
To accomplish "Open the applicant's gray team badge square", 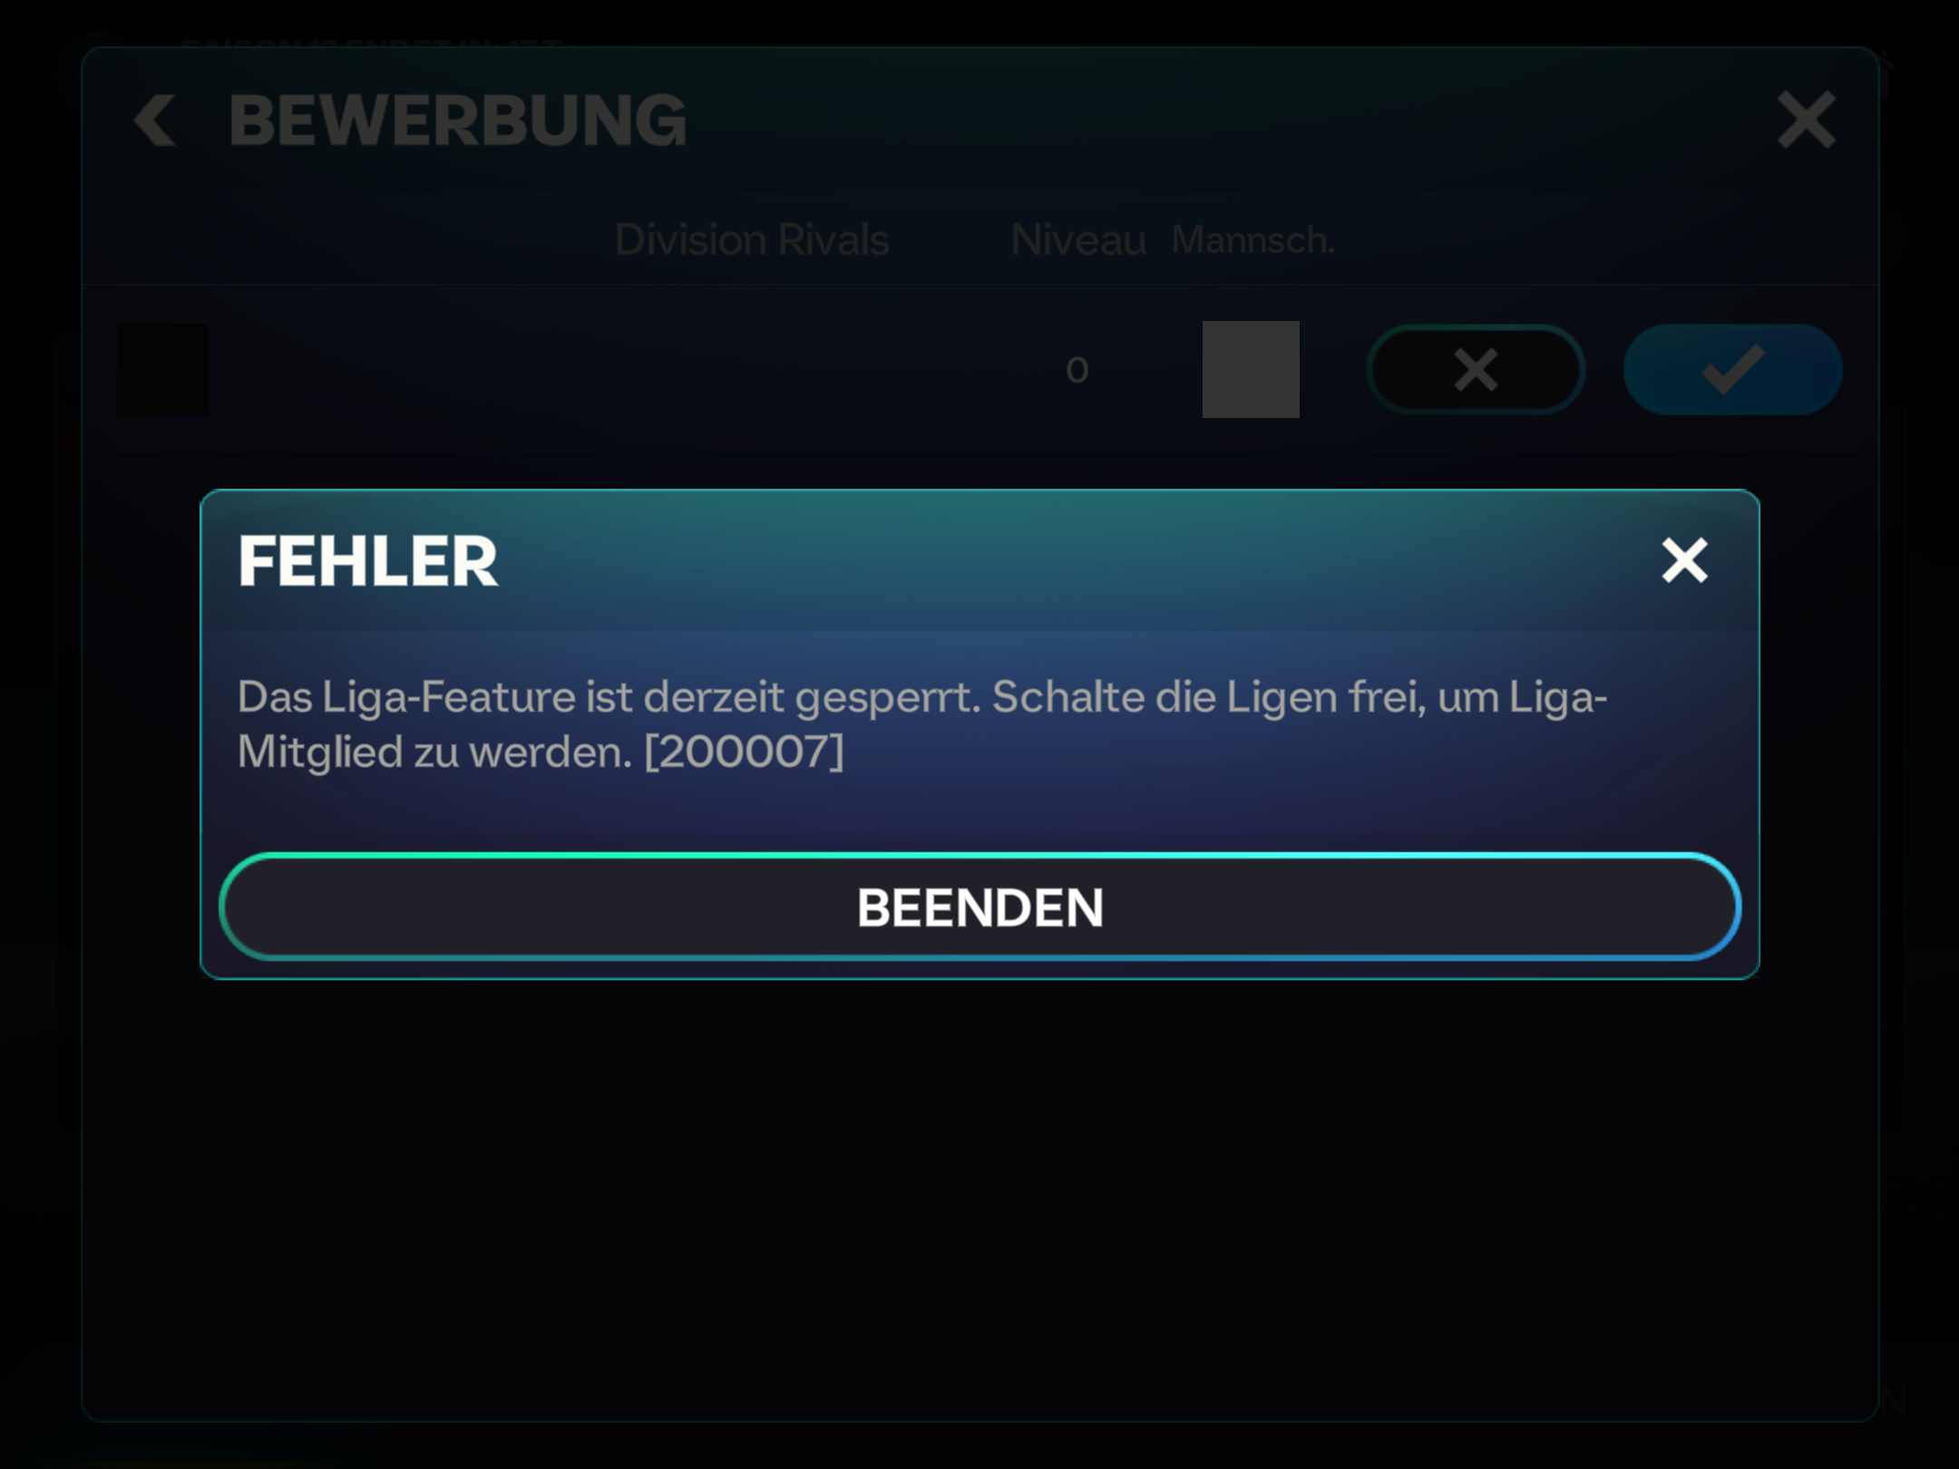I will point(1251,369).
